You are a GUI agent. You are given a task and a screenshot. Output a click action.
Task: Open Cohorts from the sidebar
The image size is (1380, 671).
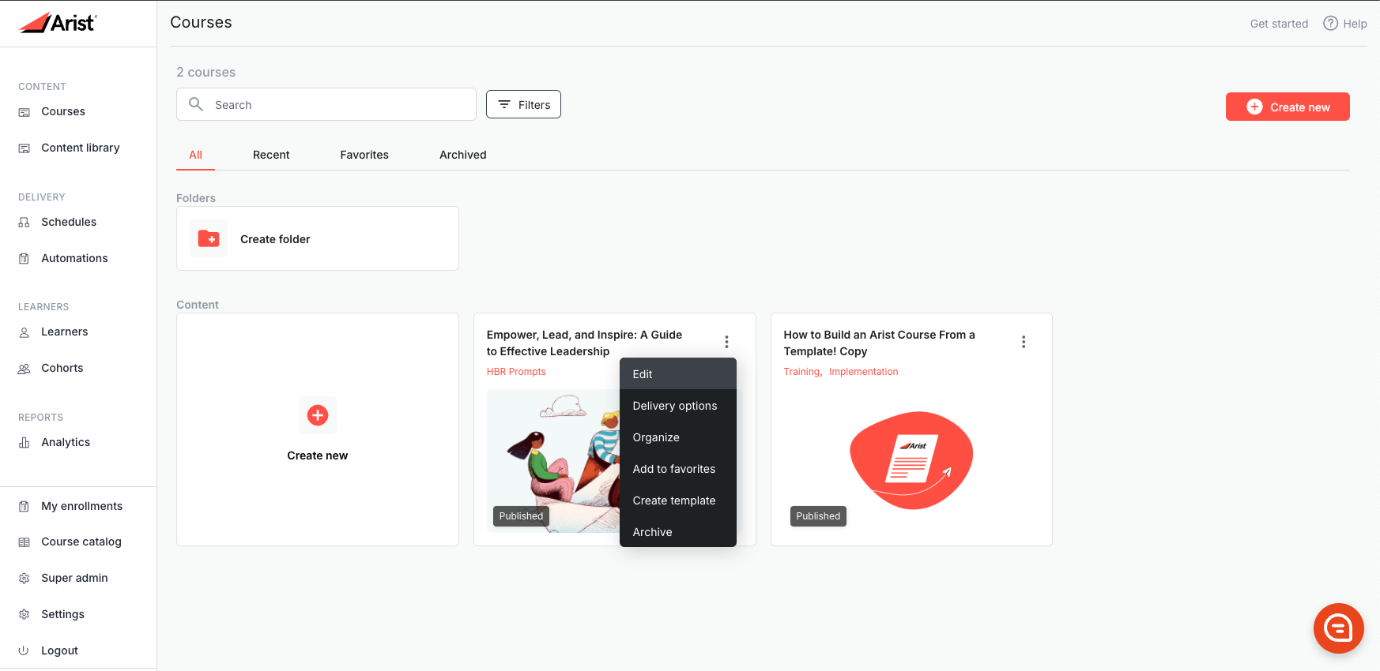click(x=62, y=368)
